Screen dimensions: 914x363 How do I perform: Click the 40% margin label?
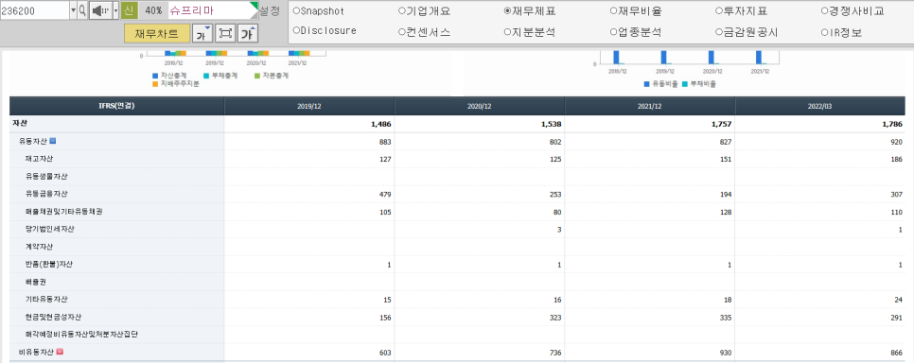point(153,10)
